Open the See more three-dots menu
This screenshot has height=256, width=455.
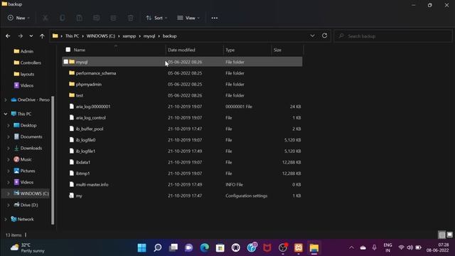coord(215,18)
